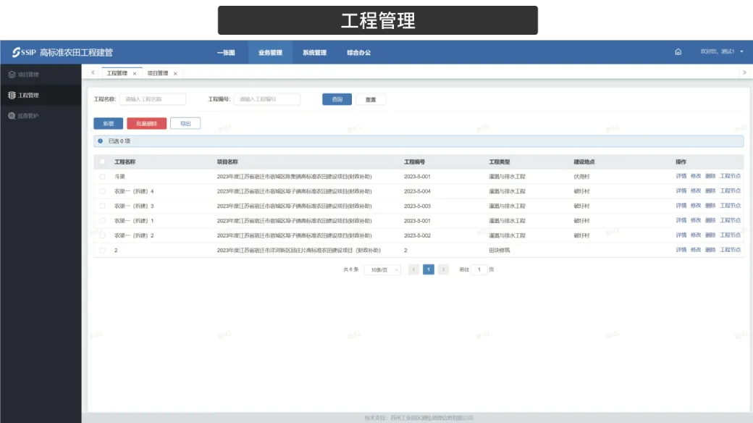The image size is (753, 423).
Task: Open the 一张图 top menu
Action: coord(226,52)
